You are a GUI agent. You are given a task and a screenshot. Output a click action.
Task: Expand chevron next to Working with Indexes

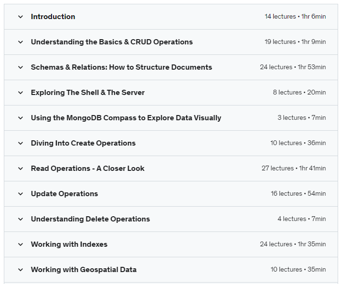click(x=21, y=244)
